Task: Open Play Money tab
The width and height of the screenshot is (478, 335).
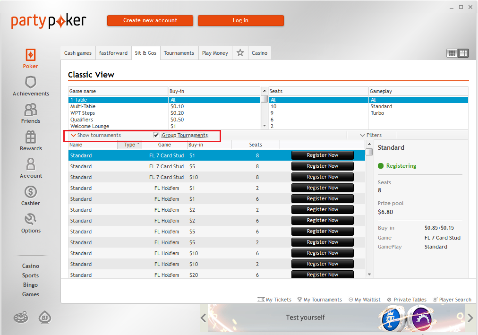Action: click(x=215, y=53)
